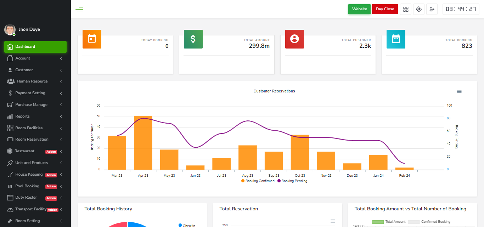Click the red Total Customer person icon
Viewport: 484px width, 227px height.
click(294, 39)
